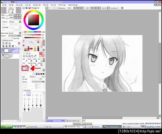Viewport: 162px width, 134px height.
Task: Create a new linework layer
Action: click(x=6, y=43)
